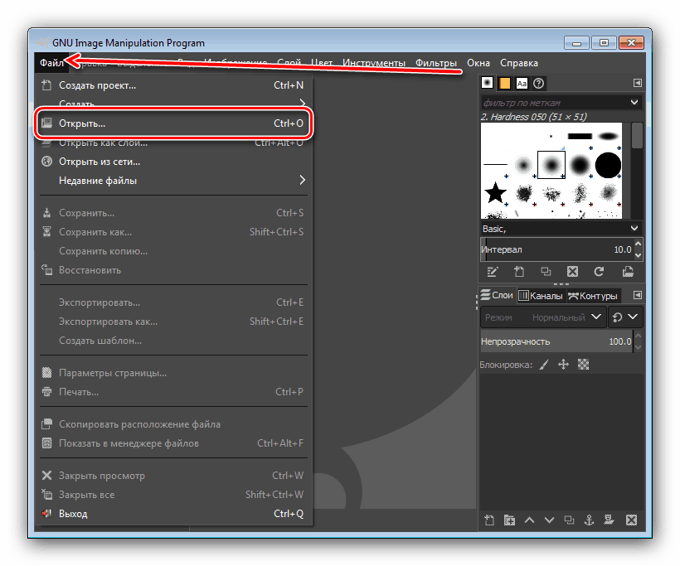The width and height of the screenshot is (680, 566).
Task: Toggle lock position and size icon
Action: 563,365
